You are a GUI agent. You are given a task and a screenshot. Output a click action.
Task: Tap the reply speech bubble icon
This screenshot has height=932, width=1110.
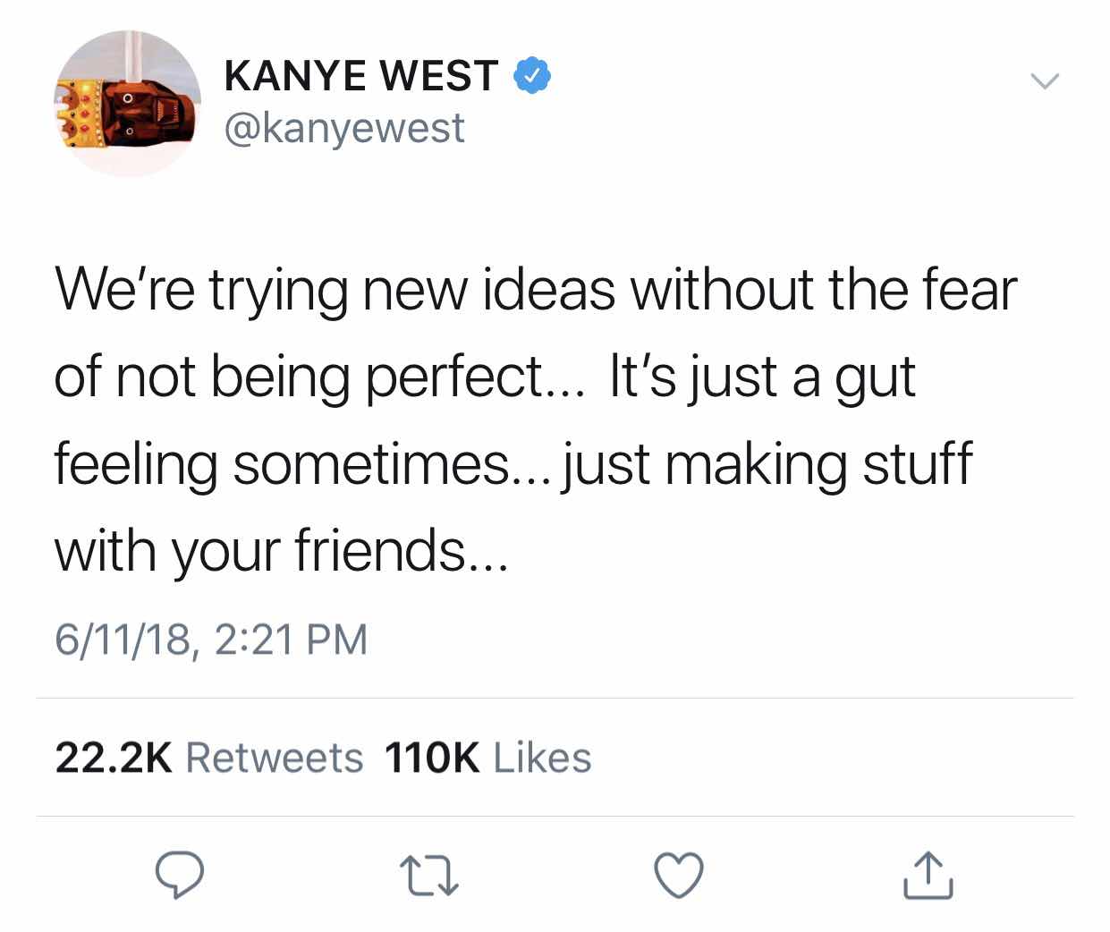[179, 875]
